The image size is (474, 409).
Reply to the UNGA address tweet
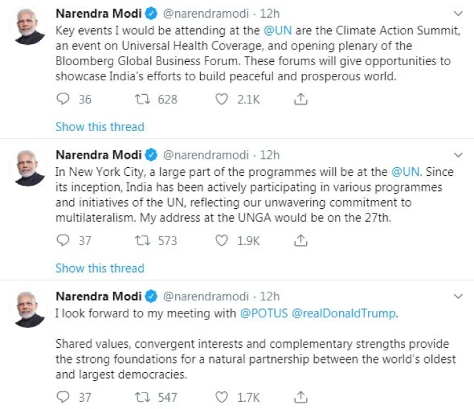(x=63, y=241)
